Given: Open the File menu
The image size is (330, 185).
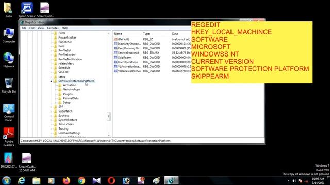Looking at the screenshot, I should tap(24, 28).
